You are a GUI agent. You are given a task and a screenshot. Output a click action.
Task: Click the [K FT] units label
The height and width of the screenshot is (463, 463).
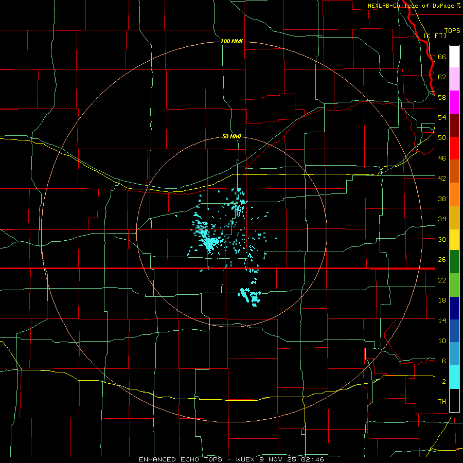(435, 35)
